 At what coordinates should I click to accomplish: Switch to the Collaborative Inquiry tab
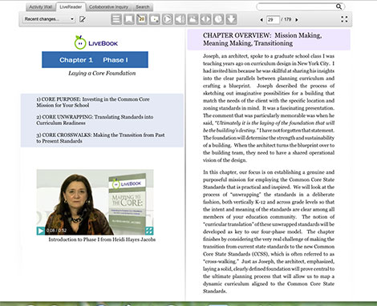[108, 7]
